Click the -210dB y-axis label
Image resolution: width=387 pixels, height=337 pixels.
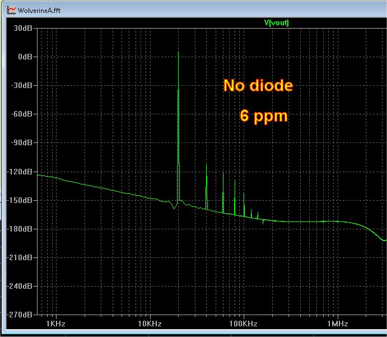[20, 257]
